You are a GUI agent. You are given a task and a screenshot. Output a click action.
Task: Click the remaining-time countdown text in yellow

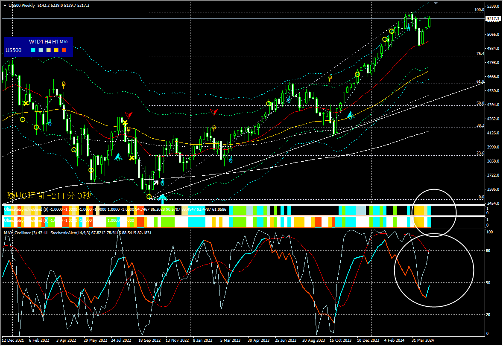[49, 195]
